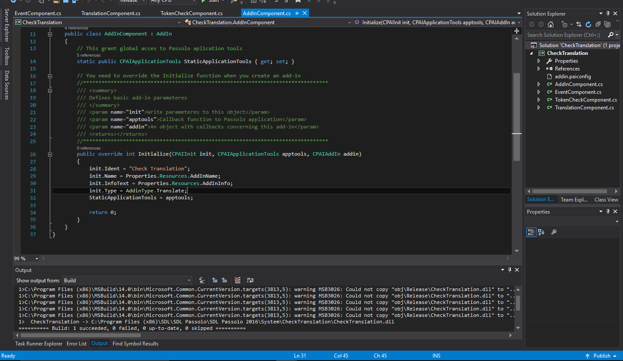The height and width of the screenshot is (361, 623).
Task: Click the code editor vertical scrollbar thumb
Action: (516, 117)
